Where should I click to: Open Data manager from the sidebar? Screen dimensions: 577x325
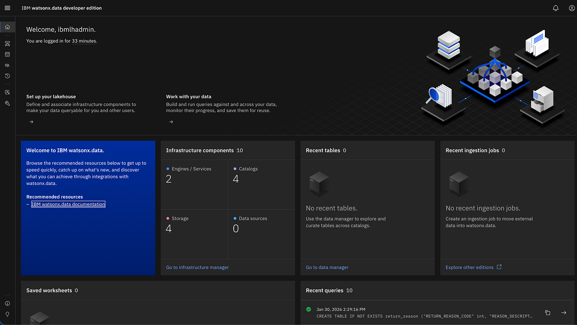(7, 54)
